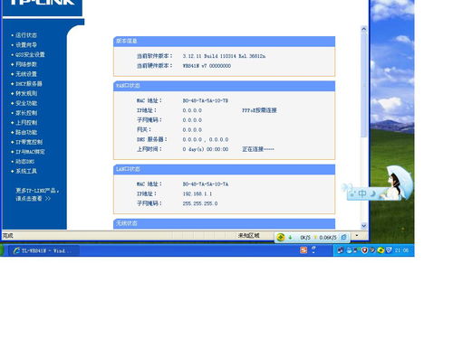Click the taskbar clock showing 21:06
This screenshot has height=339, width=453.
point(401,250)
